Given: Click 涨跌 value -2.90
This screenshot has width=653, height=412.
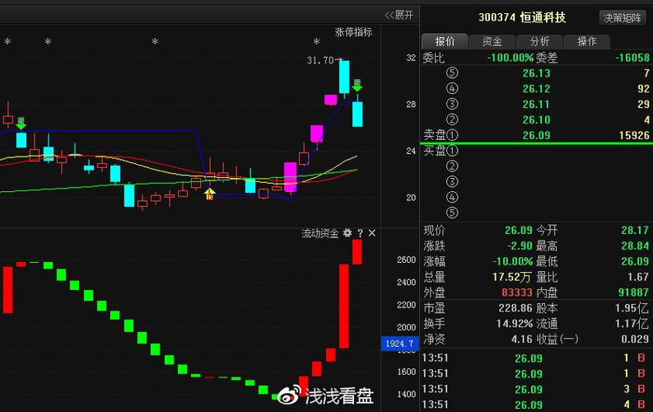Looking at the screenshot, I should (520, 246).
